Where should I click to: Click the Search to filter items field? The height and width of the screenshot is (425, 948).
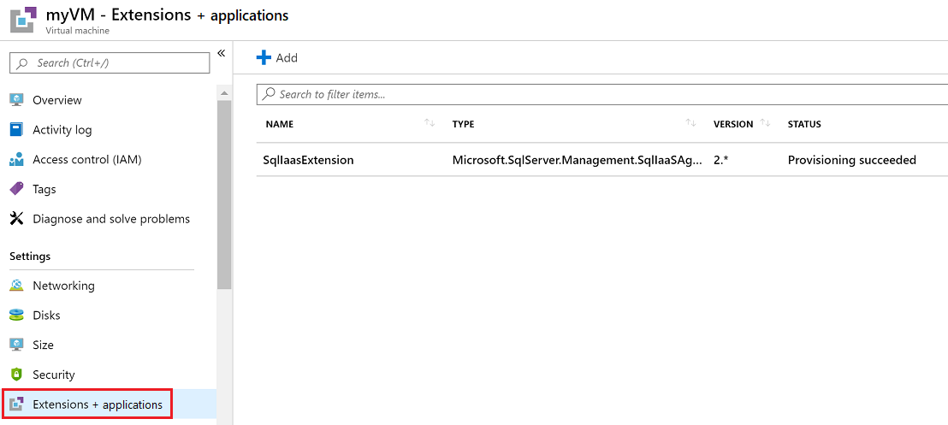[599, 94]
